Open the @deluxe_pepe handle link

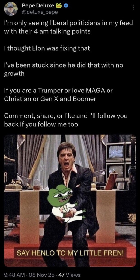tap(40, 12)
